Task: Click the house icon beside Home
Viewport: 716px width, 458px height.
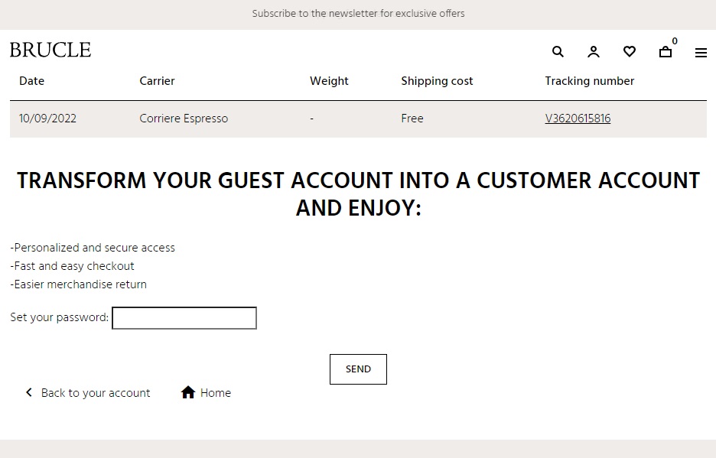Action: click(188, 392)
